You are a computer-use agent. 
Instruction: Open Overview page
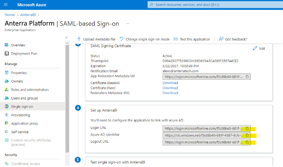coord(18,45)
